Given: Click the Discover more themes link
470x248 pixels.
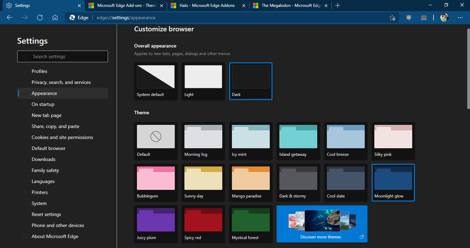Looking at the screenshot, I should click(322, 224).
